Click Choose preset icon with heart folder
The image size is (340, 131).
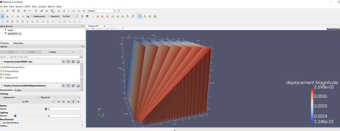(x=68, y=102)
